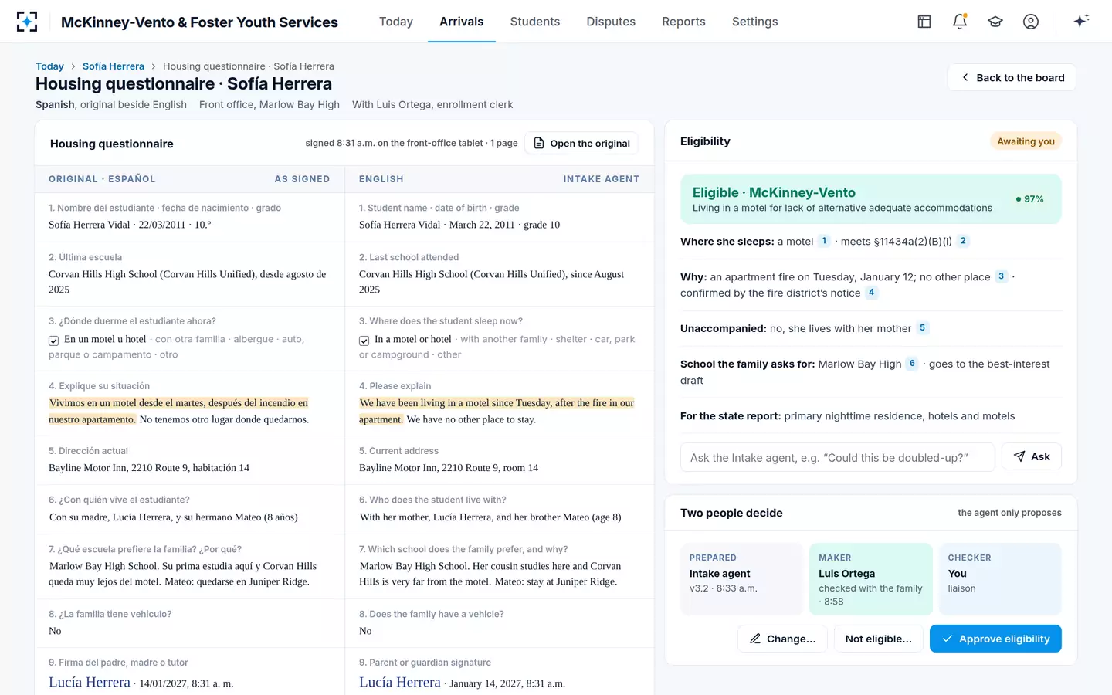Select the Checker You card
1112x695 pixels.
[x=1000, y=579]
